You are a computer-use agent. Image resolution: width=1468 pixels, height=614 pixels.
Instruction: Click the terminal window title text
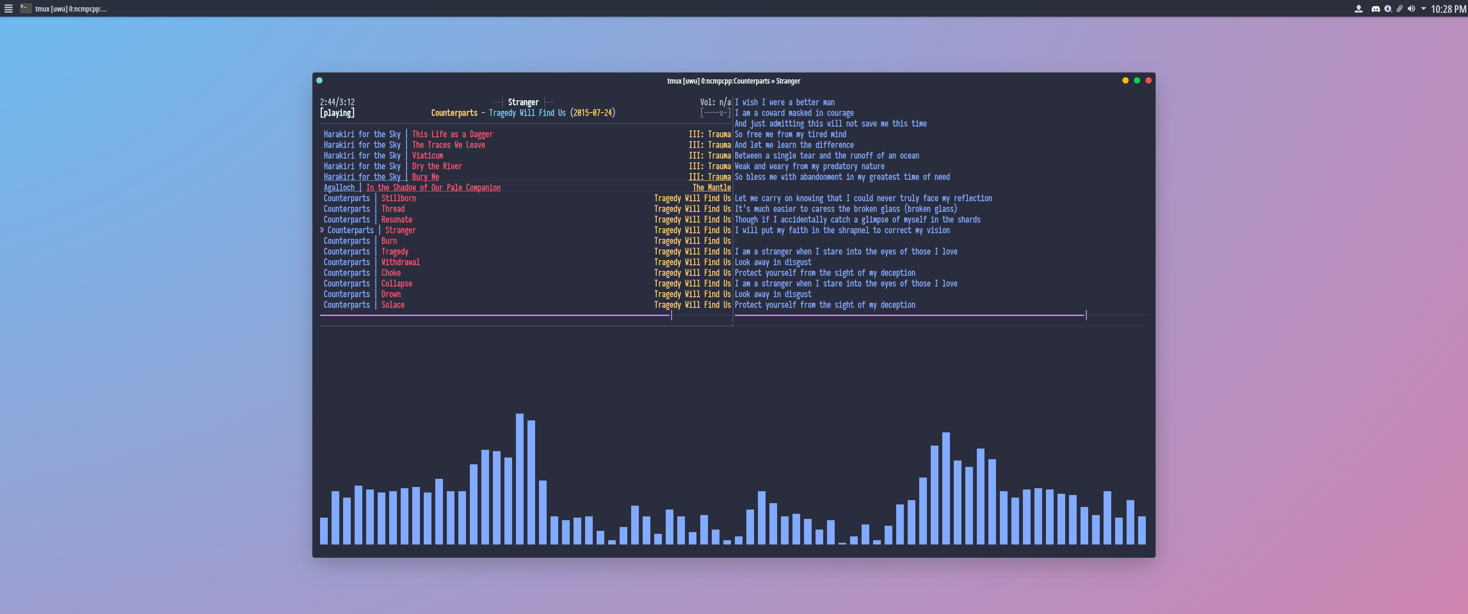[x=734, y=81]
